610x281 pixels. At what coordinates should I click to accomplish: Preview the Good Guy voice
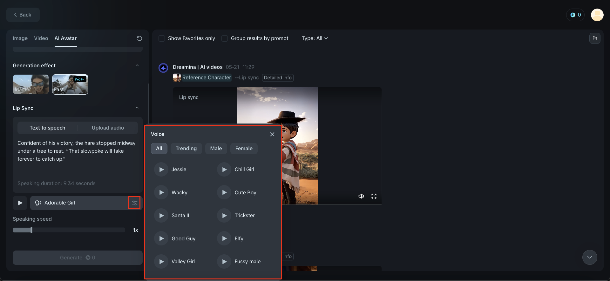tap(161, 238)
